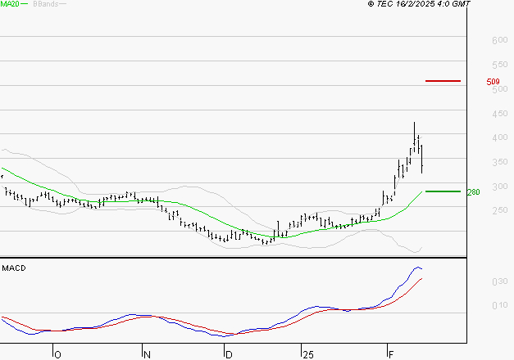Click the N month marker on time axis
The width and height of the screenshot is (514, 360).
pos(147,354)
